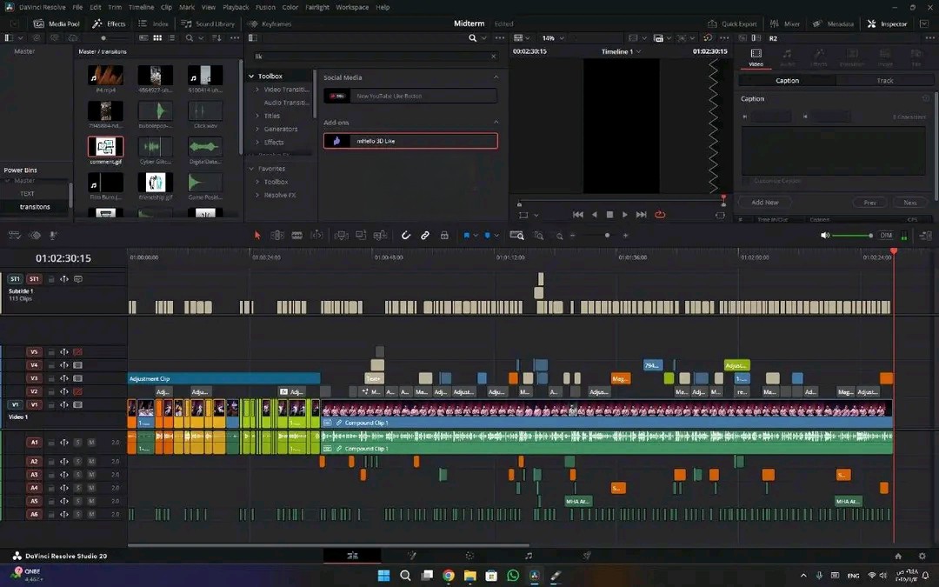Open project settings gear icon
The height and width of the screenshot is (587, 939).
(x=922, y=556)
